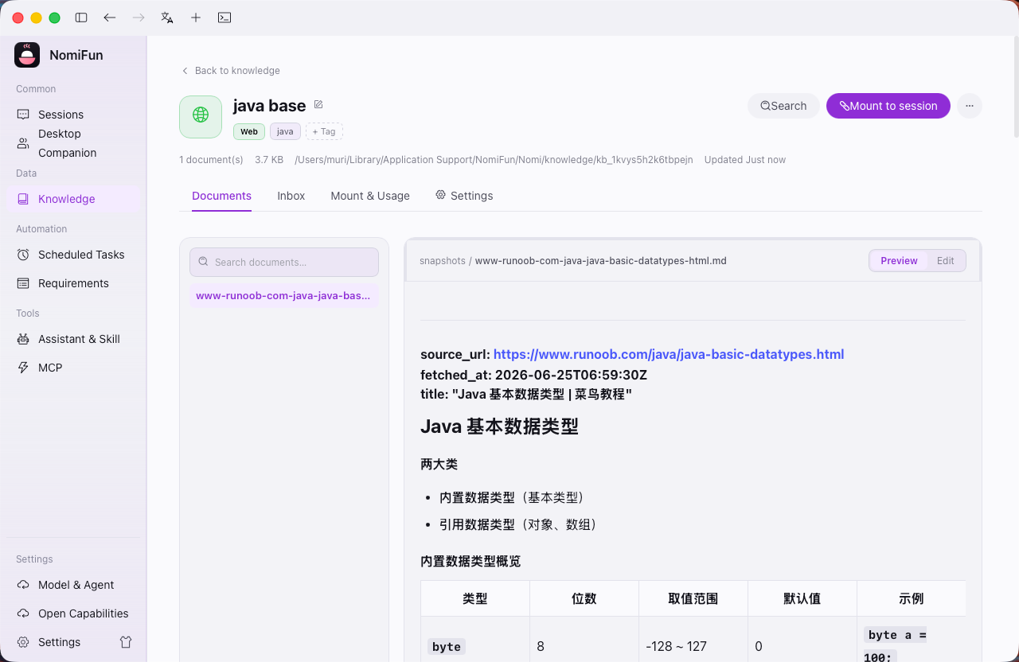1019x662 pixels.
Task: Click the snapshots breadcrumb
Action: [x=443, y=261]
